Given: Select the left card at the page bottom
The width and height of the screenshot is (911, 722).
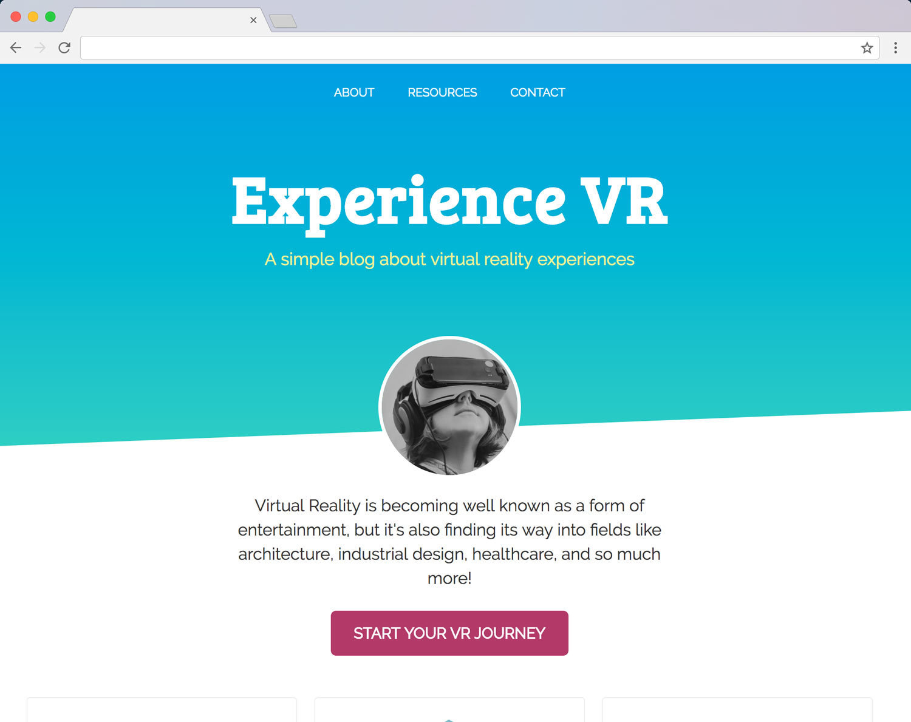Looking at the screenshot, I should [162, 710].
